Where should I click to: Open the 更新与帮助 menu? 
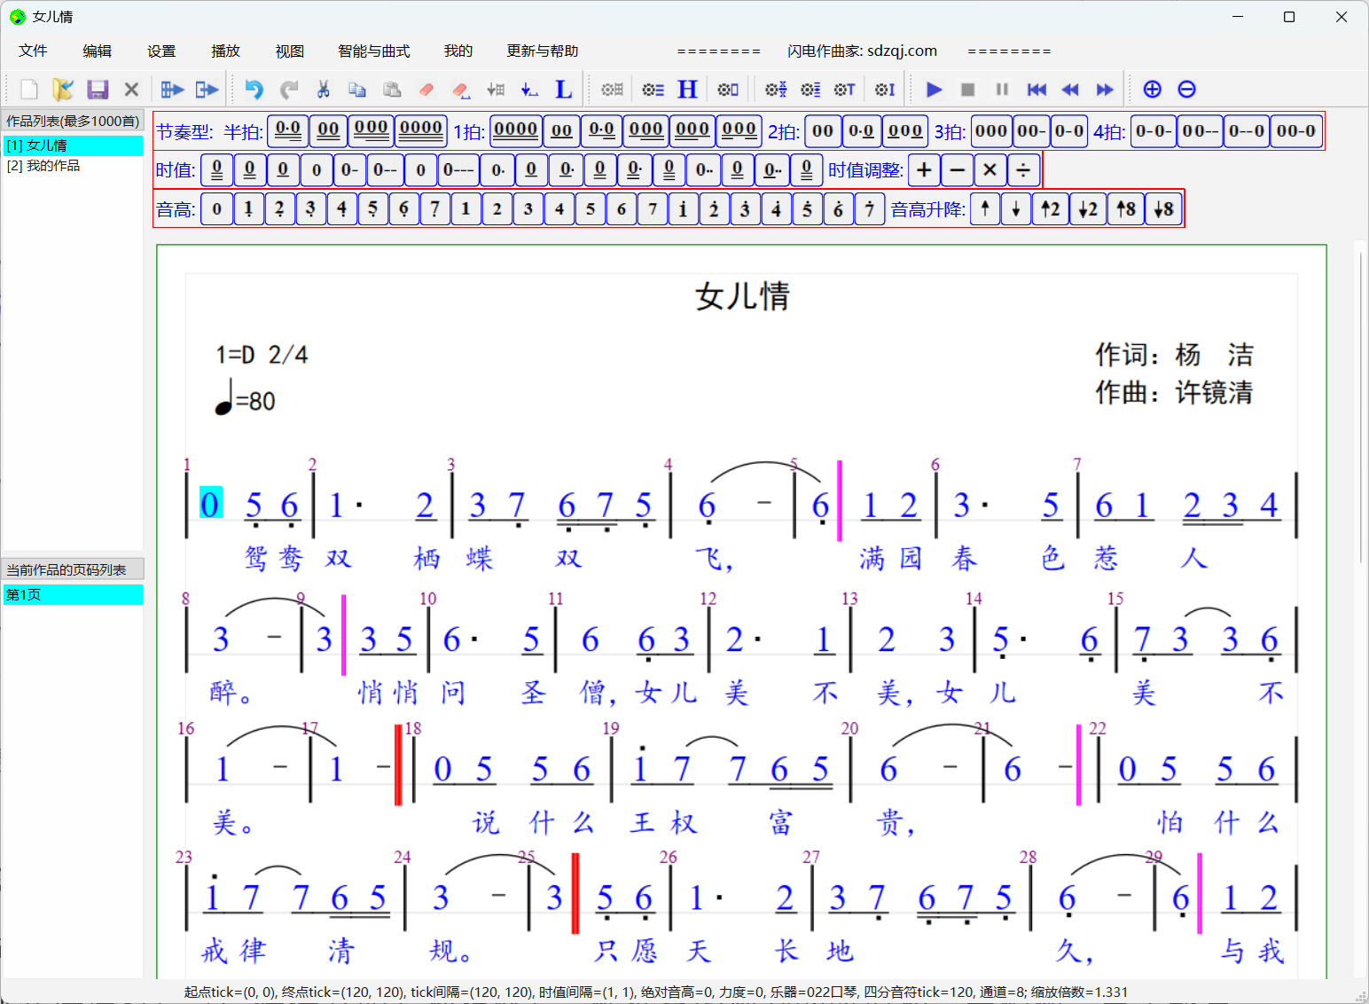tap(542, 51)
